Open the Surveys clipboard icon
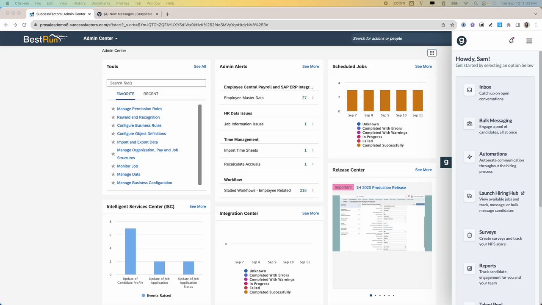The image size is (542, 305). 470,235
